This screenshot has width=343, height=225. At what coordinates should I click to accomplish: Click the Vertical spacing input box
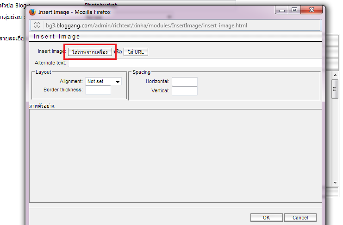(184, 91)
